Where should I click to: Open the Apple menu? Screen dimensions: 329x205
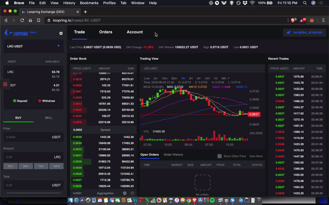(7, 3)
